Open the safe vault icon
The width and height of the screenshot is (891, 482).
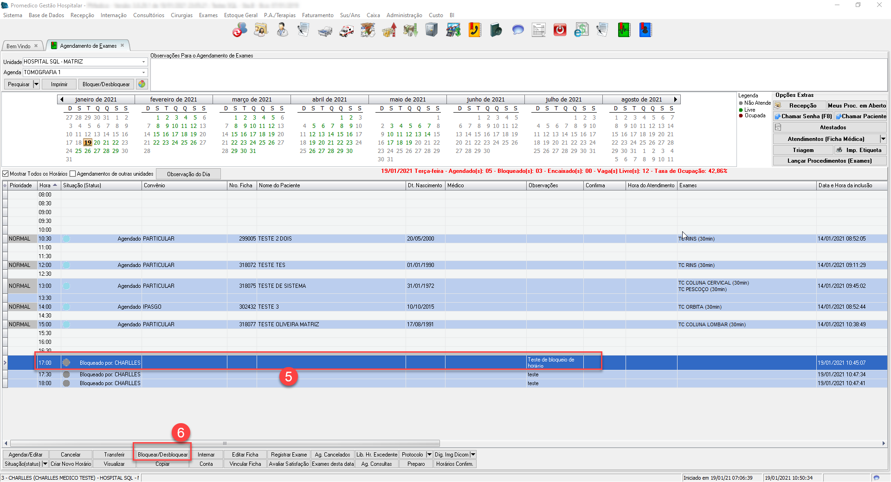(432, 31)
